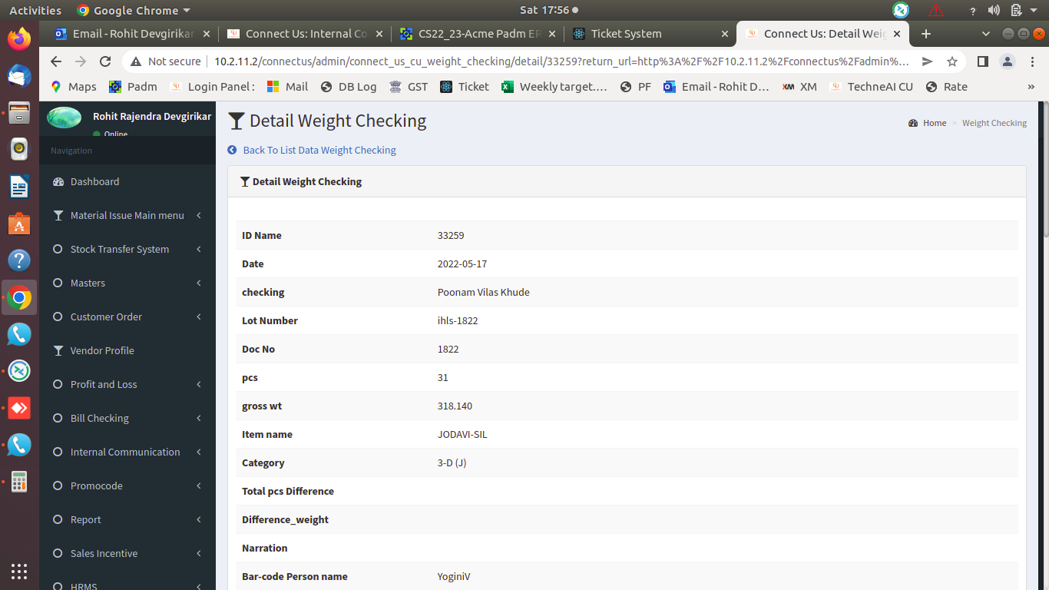Open Chrome three-dot menu
Screen dimensions: 1049x590
pos(1033,61)
